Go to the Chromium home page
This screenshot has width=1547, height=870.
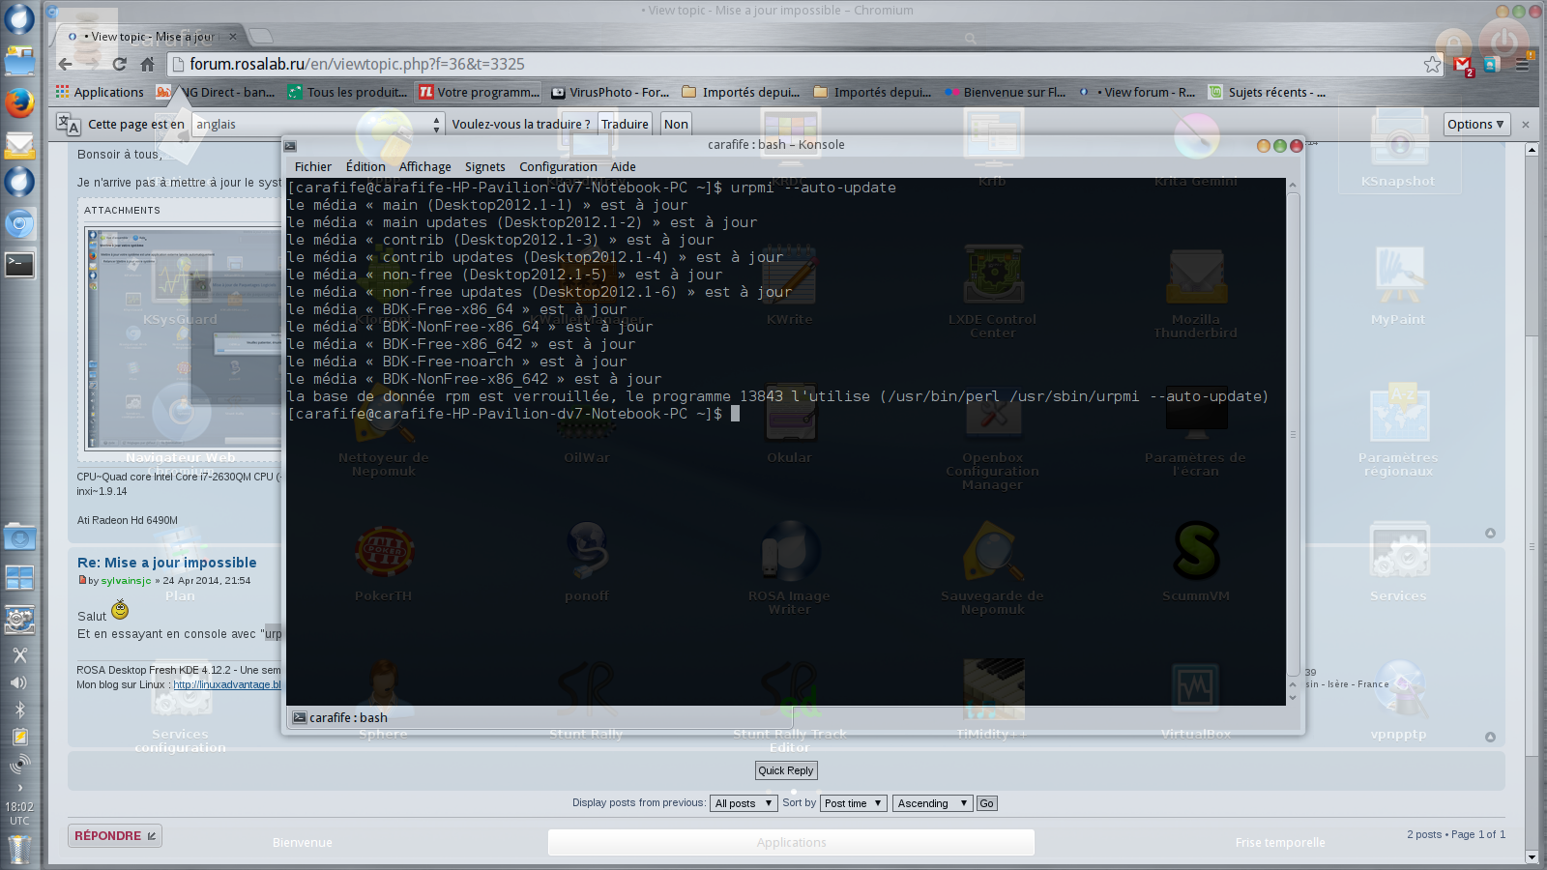point(147,64)
